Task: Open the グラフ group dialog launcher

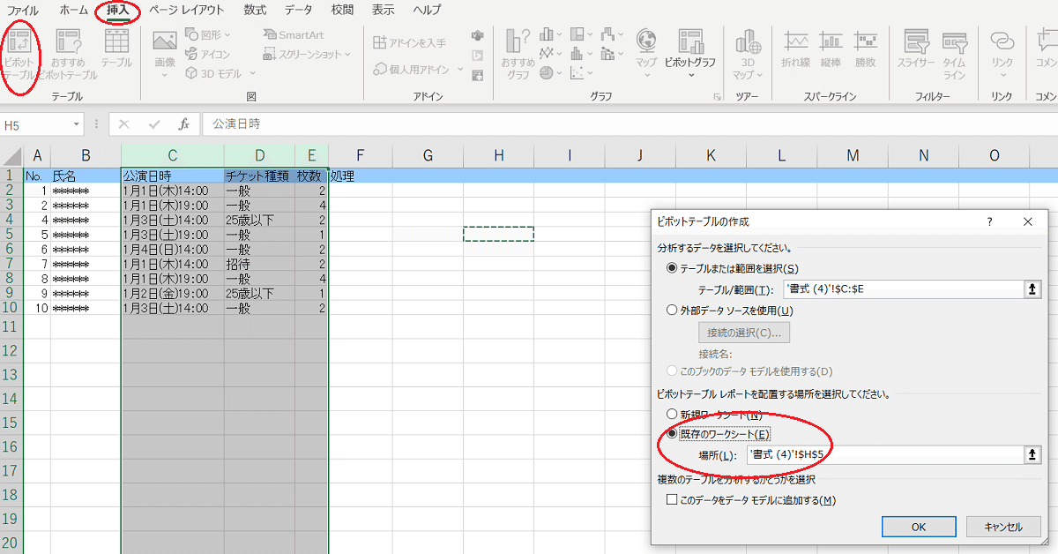Action: click(x=717, y=97)
